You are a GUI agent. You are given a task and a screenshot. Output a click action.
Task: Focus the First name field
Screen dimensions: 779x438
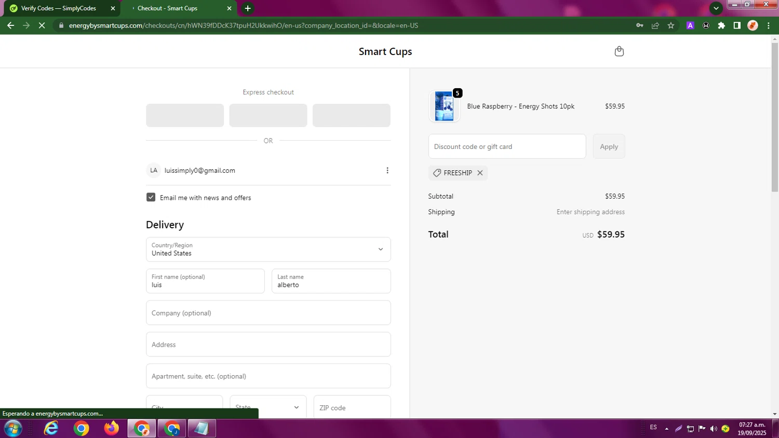click(205, 281)
